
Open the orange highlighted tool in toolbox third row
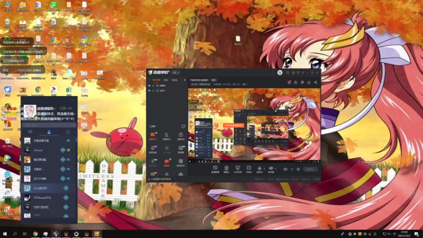click(x=167, y=162)
